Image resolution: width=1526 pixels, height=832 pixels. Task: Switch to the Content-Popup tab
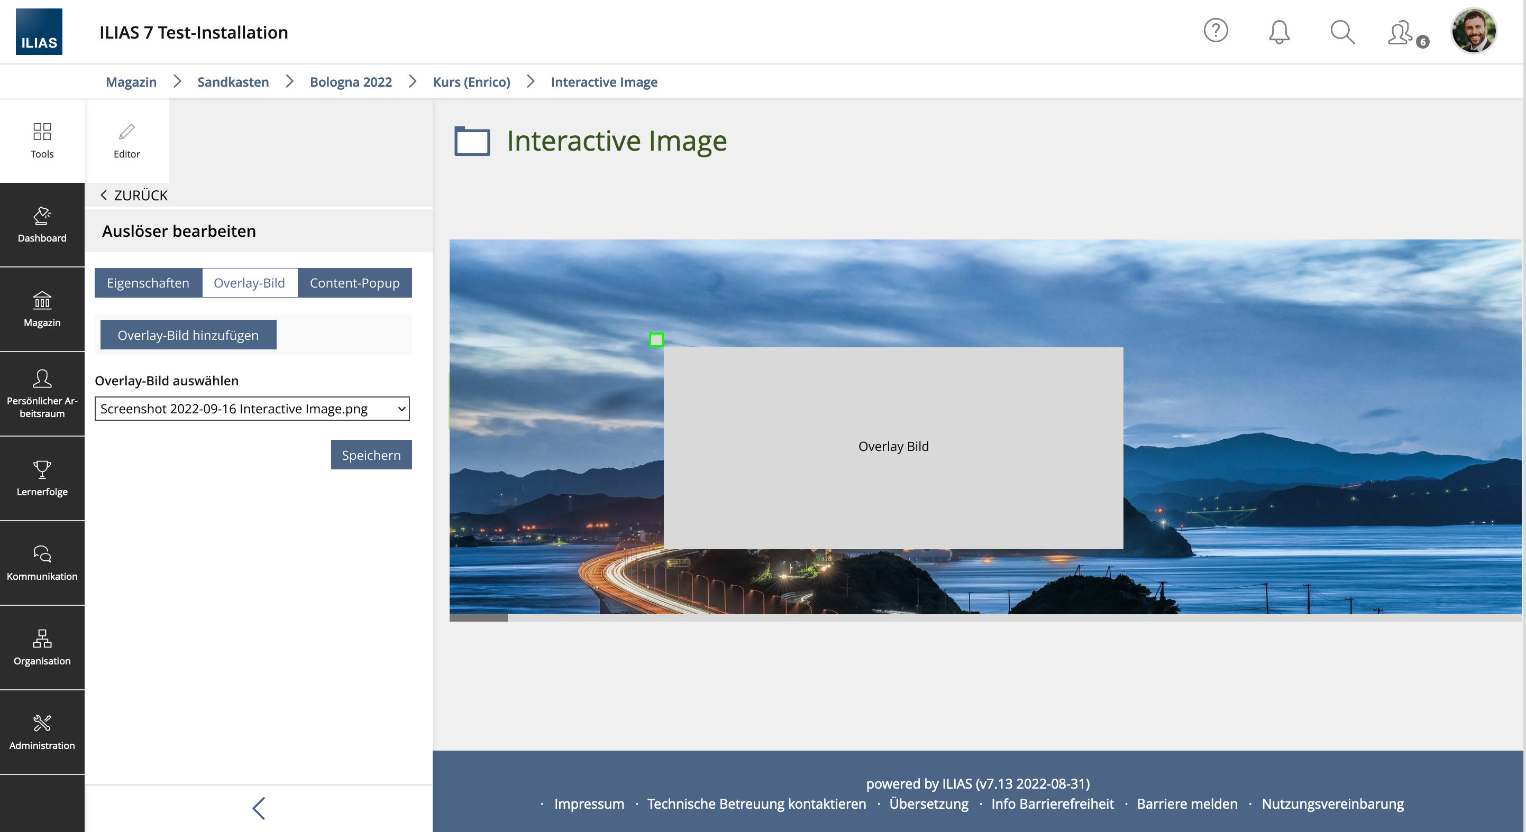tap(354, 283)
